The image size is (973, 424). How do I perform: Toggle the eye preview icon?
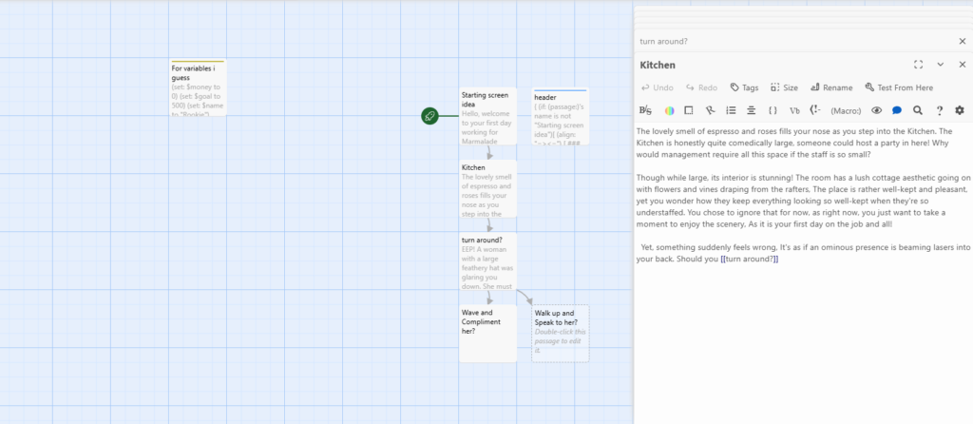click(x=876, y=110)
